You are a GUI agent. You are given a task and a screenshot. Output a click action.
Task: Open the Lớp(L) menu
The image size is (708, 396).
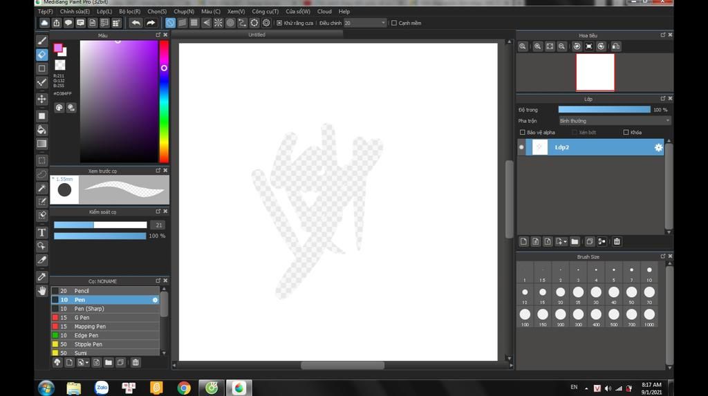pyautogui.click(x=104, y=11)
